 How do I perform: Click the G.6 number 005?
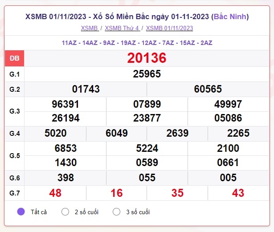[228, 178]
